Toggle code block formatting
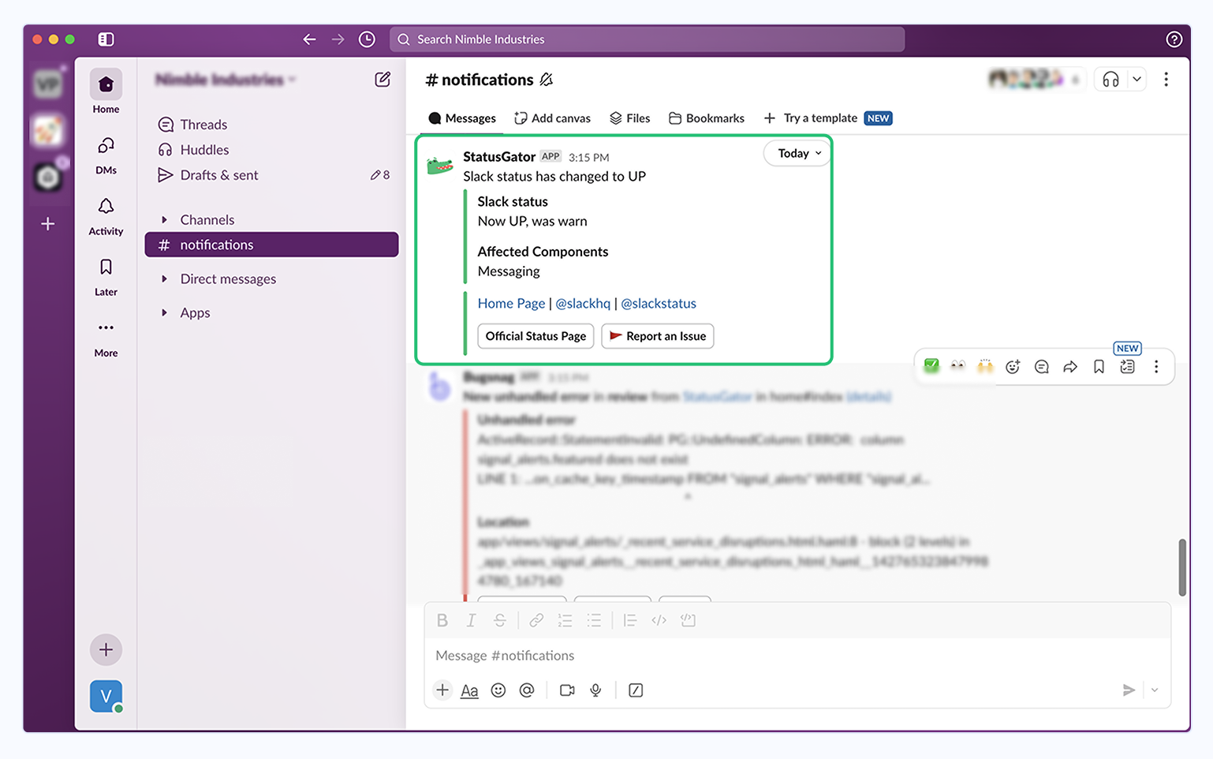This screenshot has height=759, width=1213. [688, 620]
